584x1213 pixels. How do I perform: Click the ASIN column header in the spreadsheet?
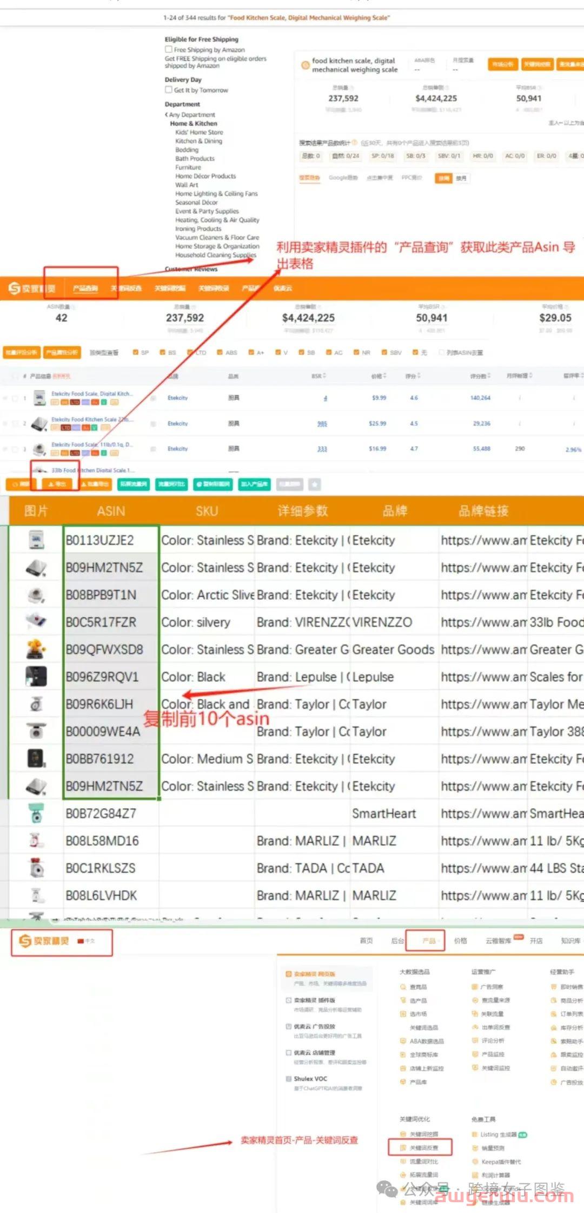111,511
